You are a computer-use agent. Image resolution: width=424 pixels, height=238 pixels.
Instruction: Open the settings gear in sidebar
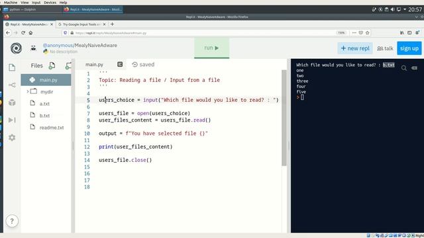(12, 138)
